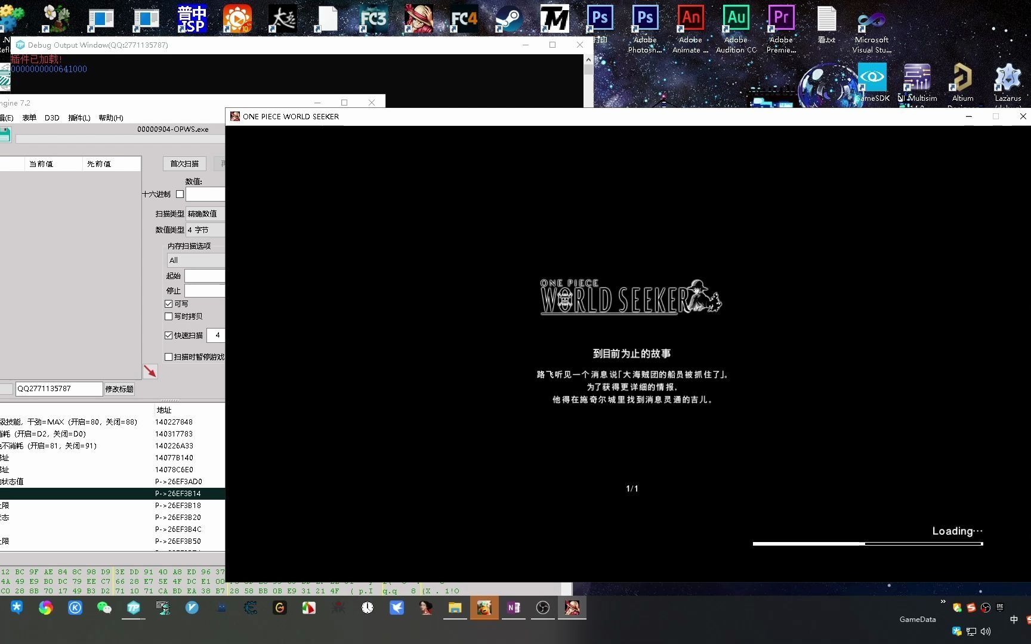Show hidden system tray icons chevron
This screenshot has height=644, width=1031.
click(x=943, y=602)
